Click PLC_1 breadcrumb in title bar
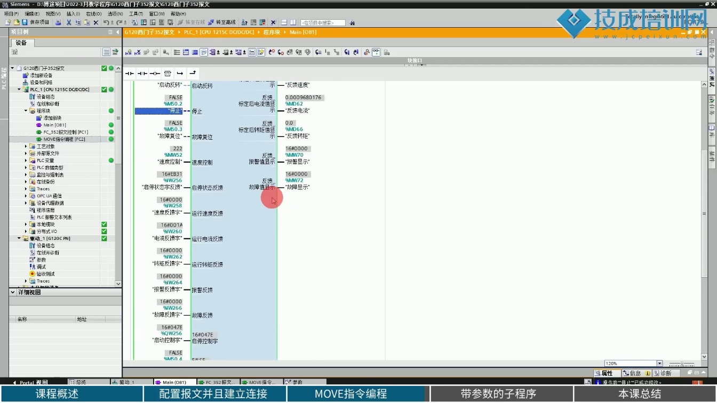Screen dimensions: 717x403 (x=219, y=32)
